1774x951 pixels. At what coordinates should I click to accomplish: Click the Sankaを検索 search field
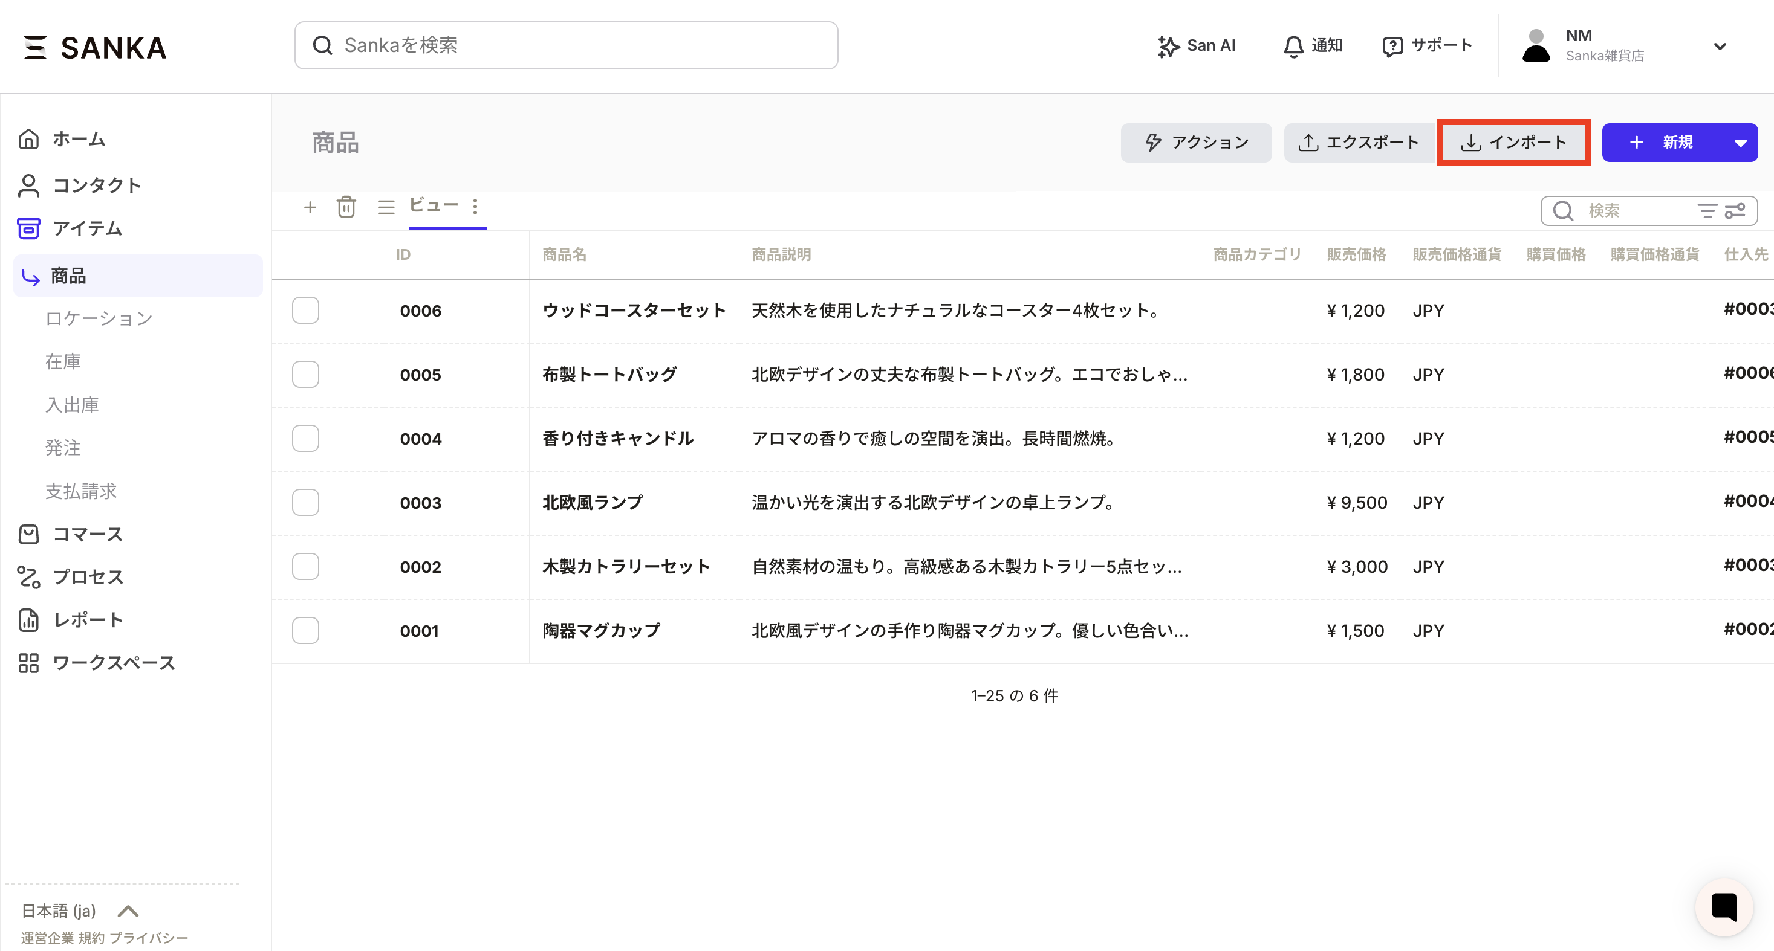tap(566, 45)
